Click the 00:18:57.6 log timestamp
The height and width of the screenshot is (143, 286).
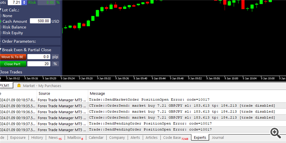click(18, 100)
